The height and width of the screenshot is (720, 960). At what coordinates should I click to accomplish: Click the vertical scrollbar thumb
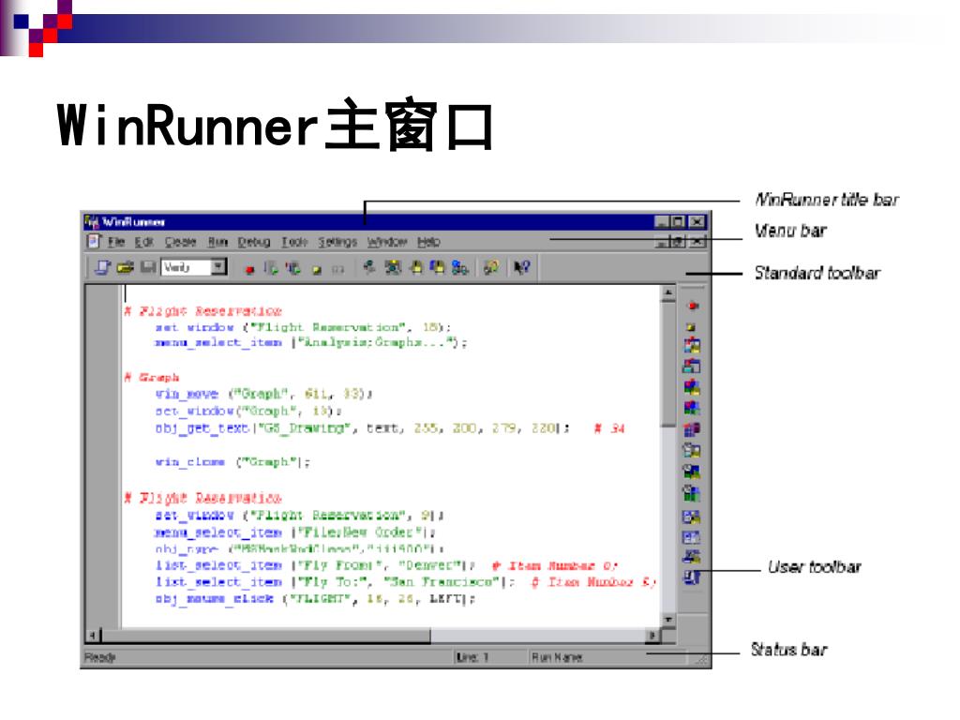[x=667, y=365]
